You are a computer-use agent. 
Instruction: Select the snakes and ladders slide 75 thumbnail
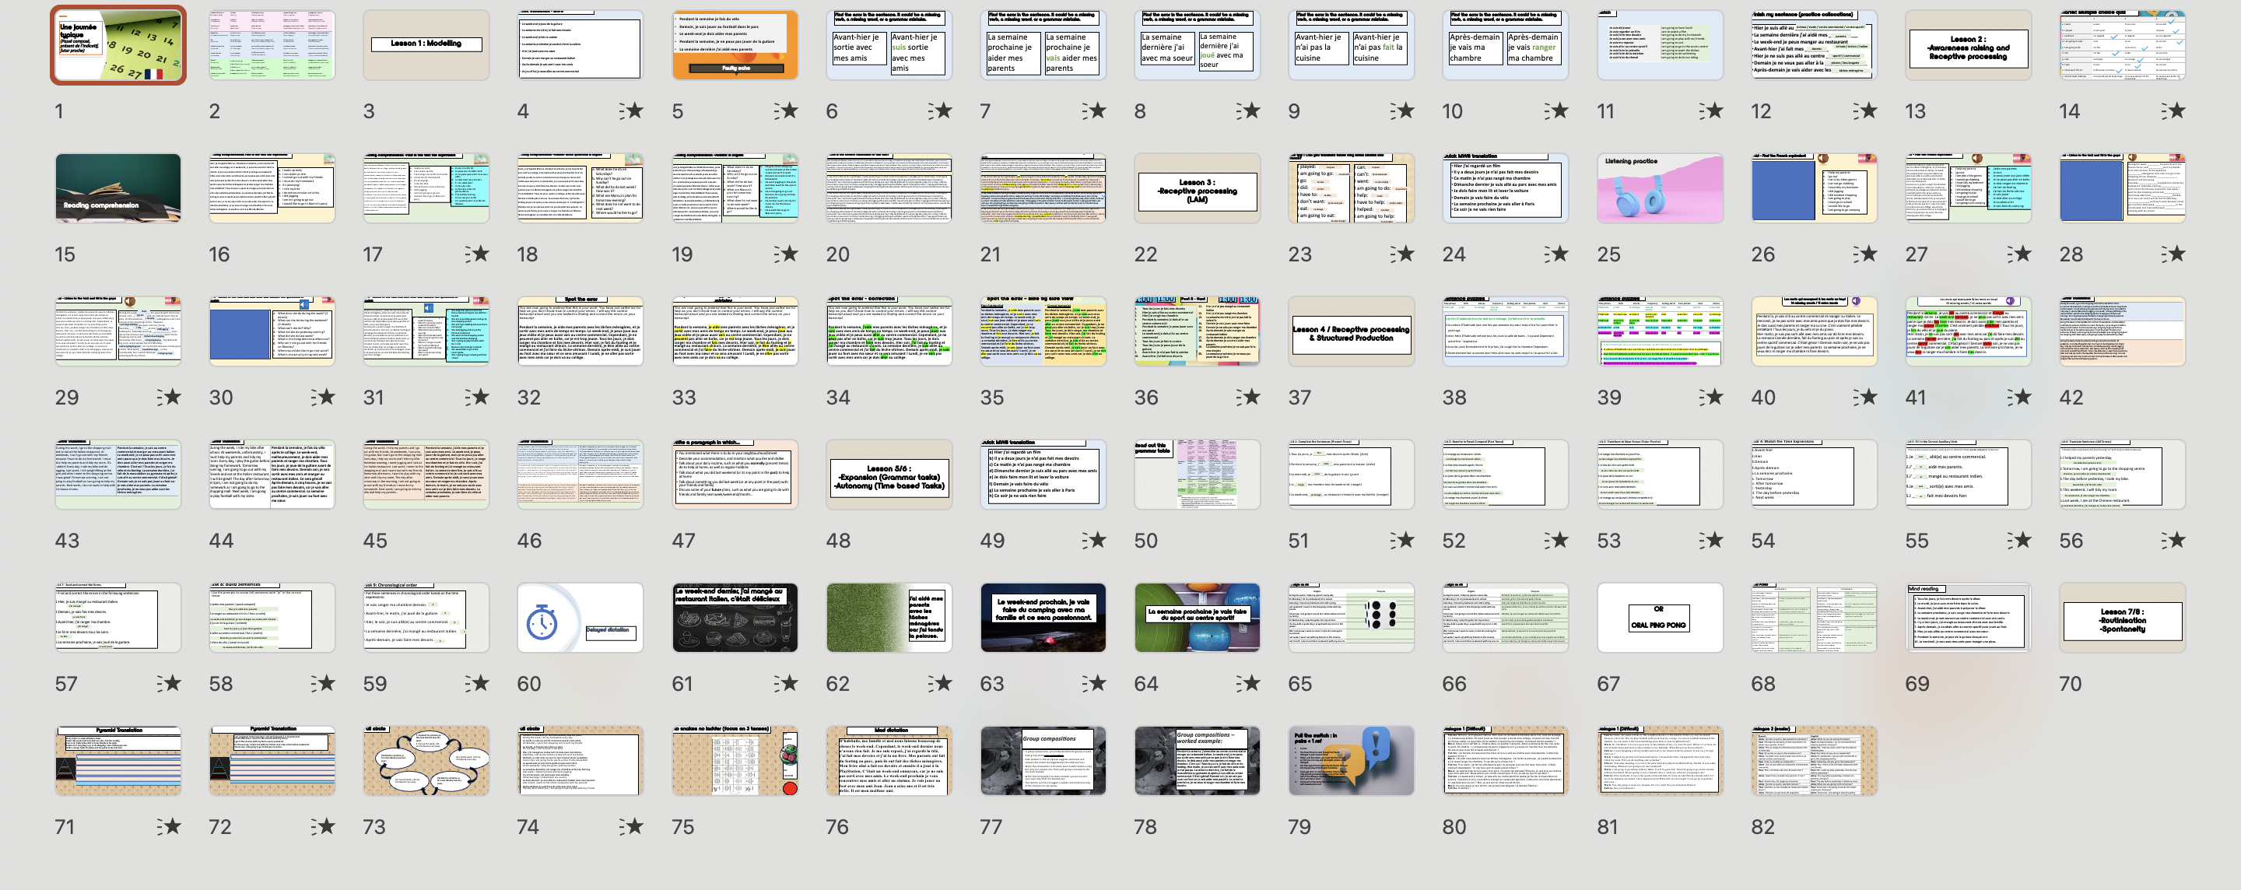point(735,760)
